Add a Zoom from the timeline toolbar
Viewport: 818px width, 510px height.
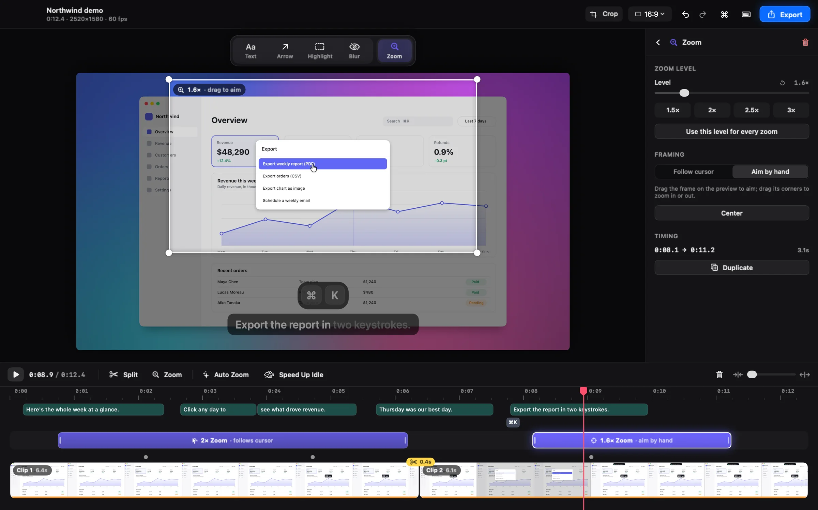point(167,374)
